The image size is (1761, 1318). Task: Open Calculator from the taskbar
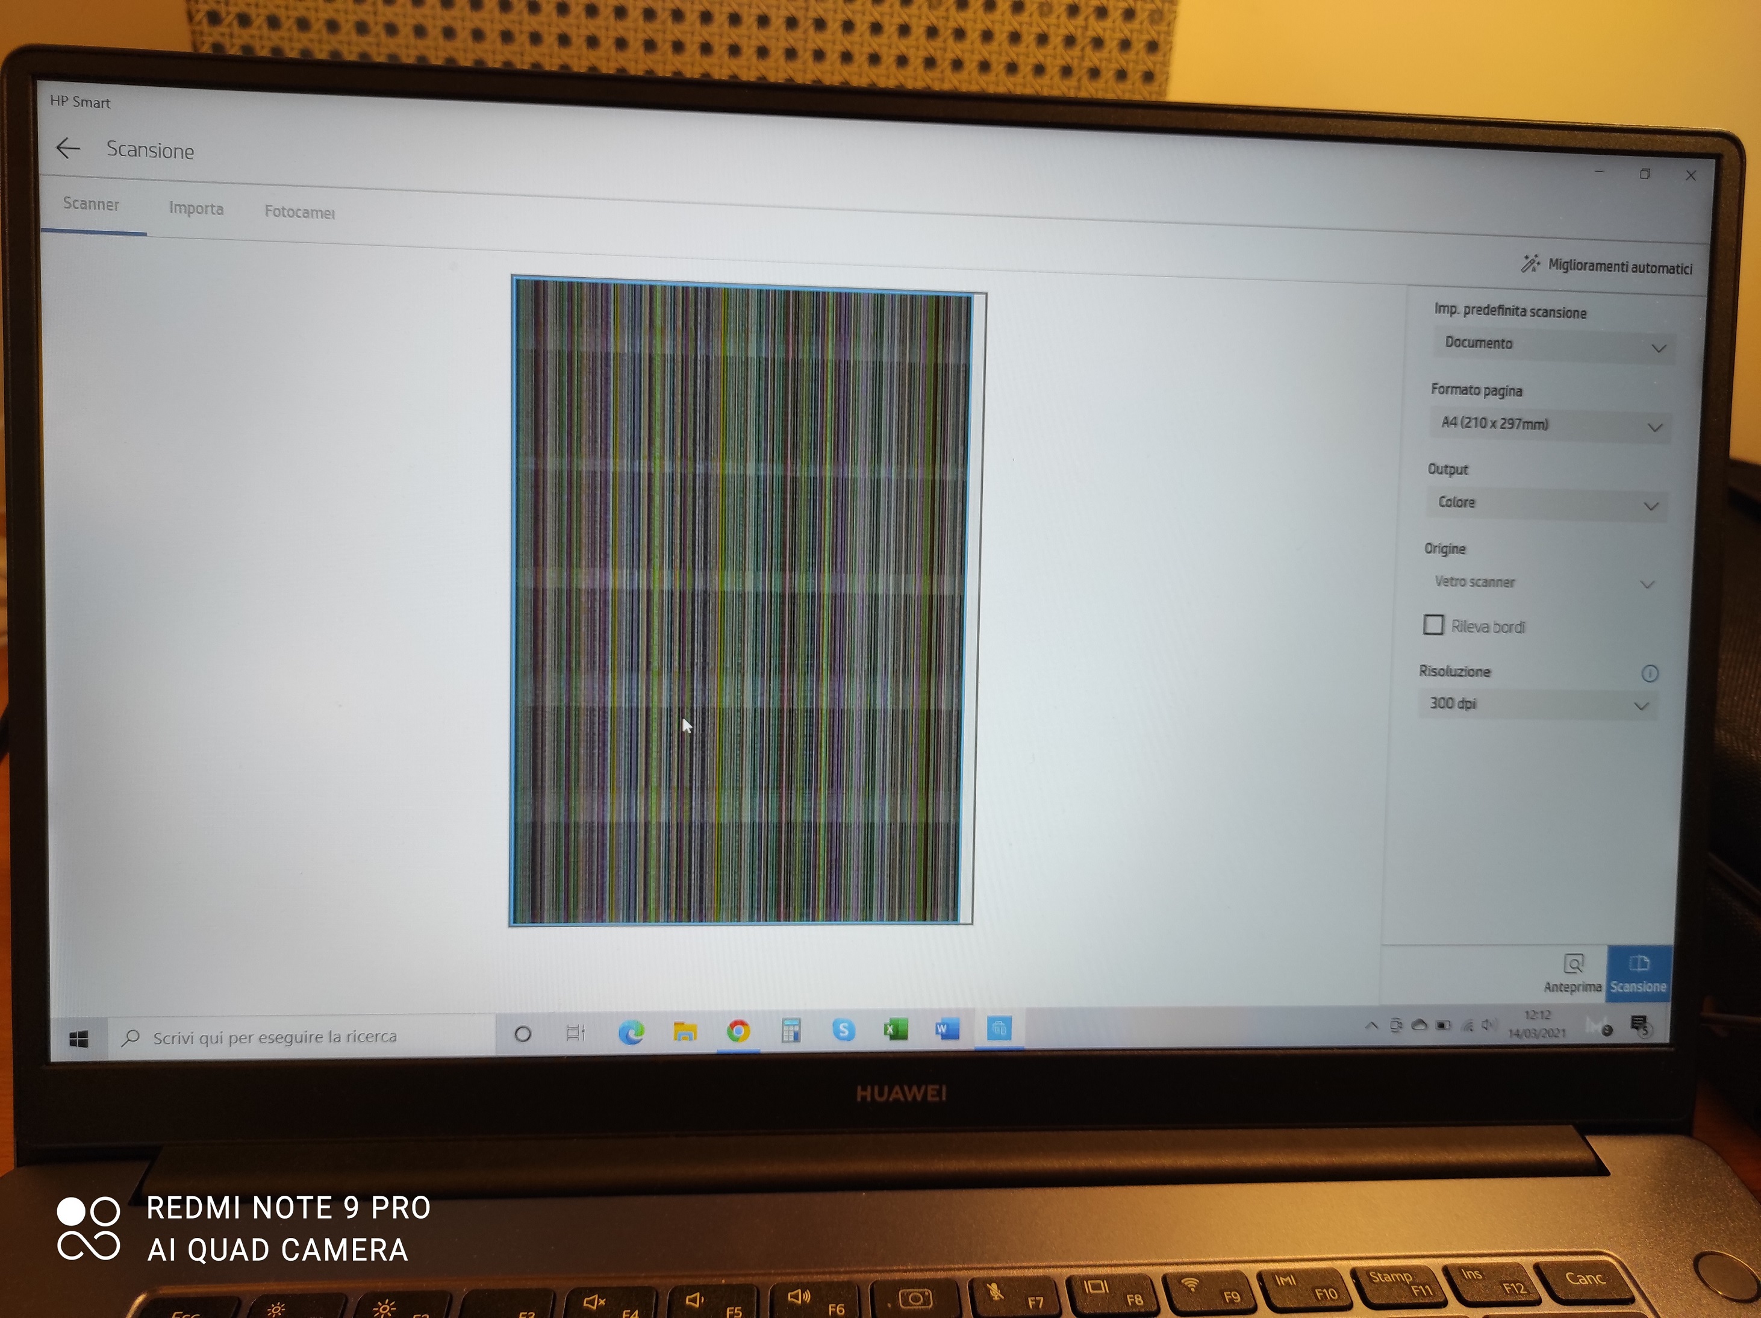tap(791, 1031)
